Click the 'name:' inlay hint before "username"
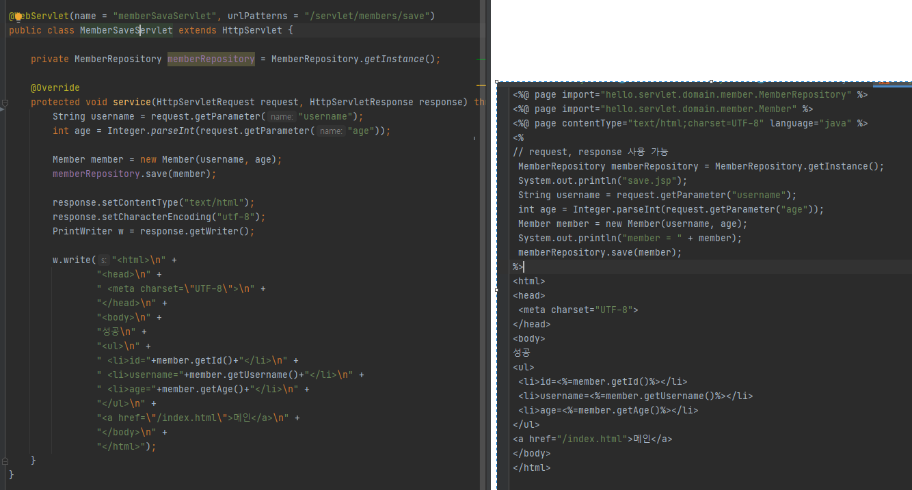The width and height of the screenshot is (912, 490). [x=281, y=117]
